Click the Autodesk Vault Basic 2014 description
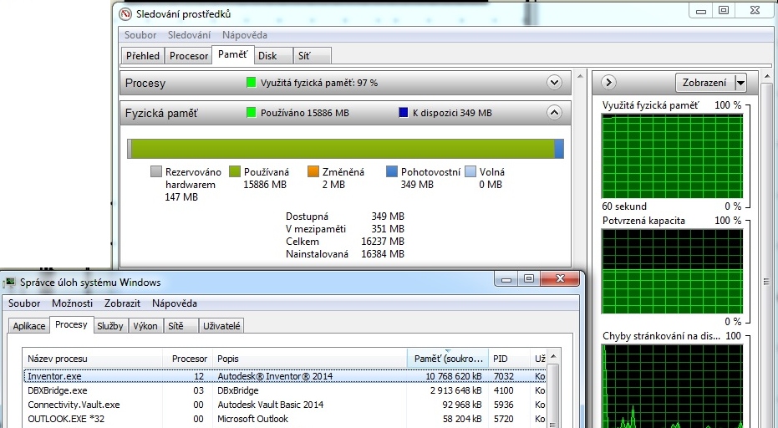Image resolution: width=778 pixels, height=428 pixels. pyautogui.click(x=271, y=405)
